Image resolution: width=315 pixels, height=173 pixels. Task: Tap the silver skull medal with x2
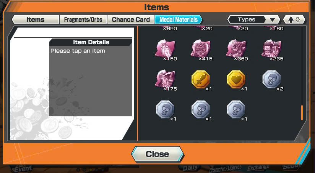pos(271,79)
